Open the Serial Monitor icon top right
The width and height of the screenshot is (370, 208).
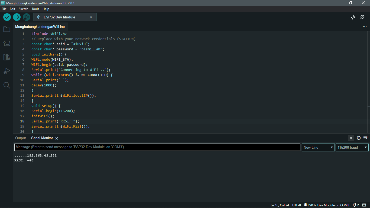click(x=363, y=17)
